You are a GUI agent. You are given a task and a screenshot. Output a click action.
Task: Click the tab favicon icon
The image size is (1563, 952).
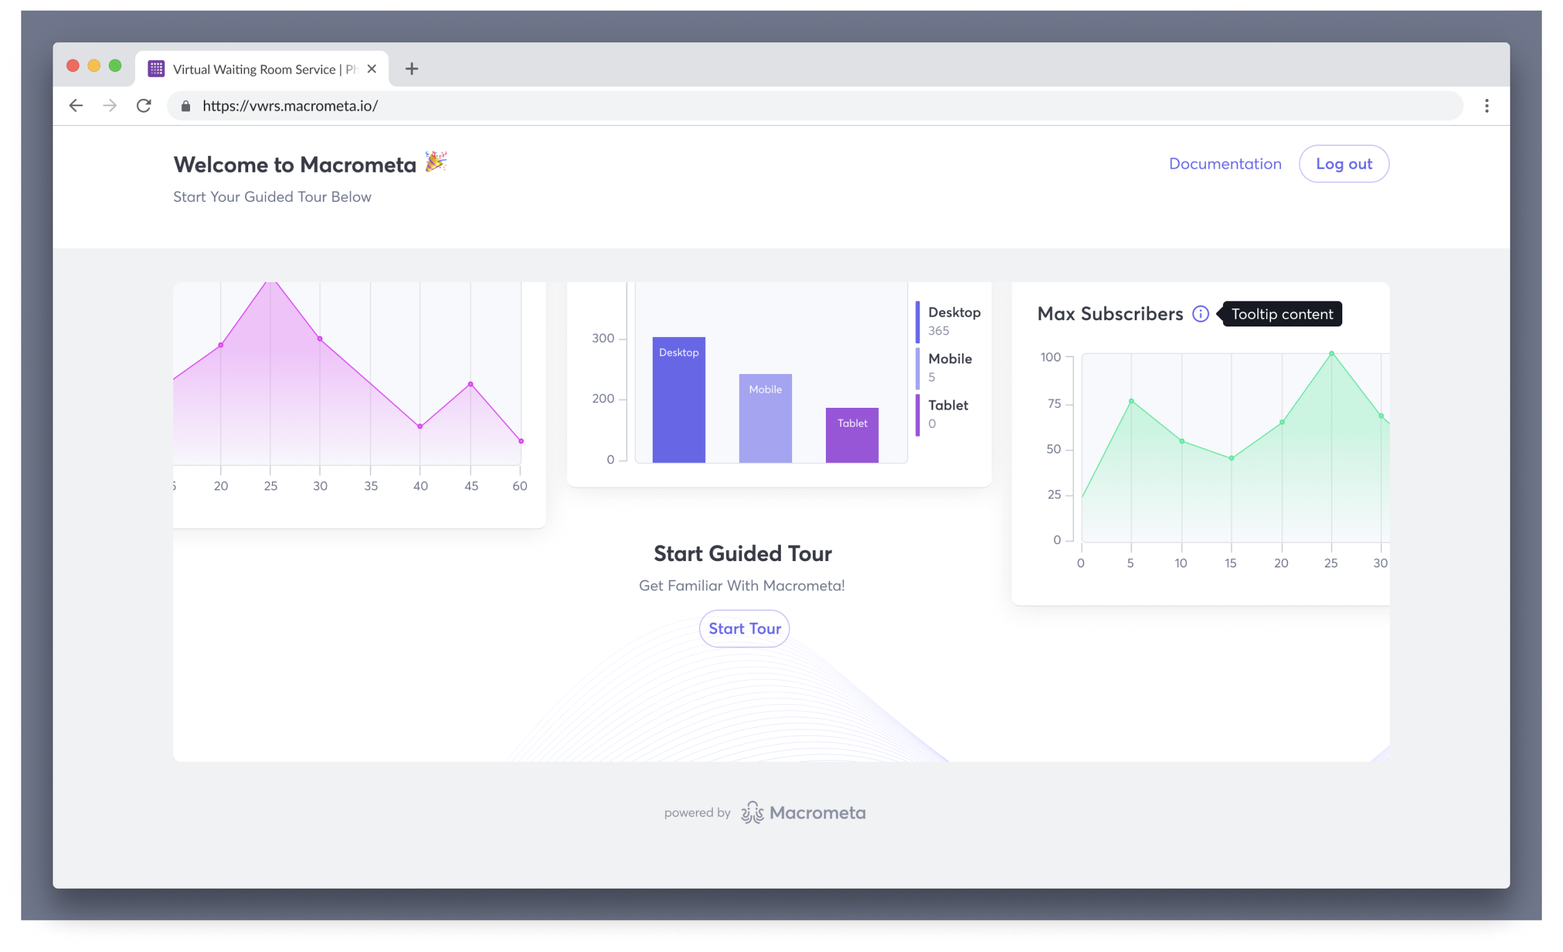click(156, 69)
